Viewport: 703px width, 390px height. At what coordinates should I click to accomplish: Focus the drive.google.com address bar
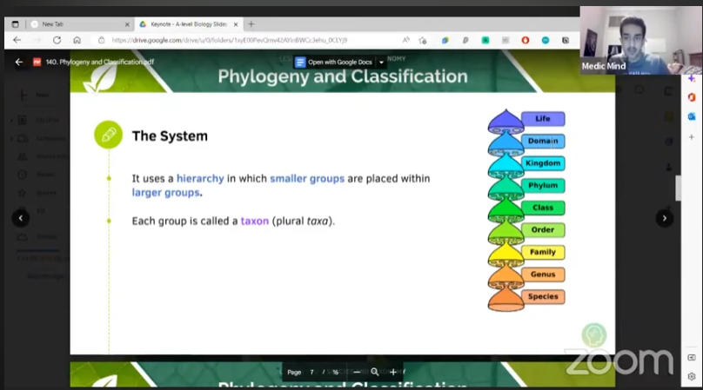[229, 40]
